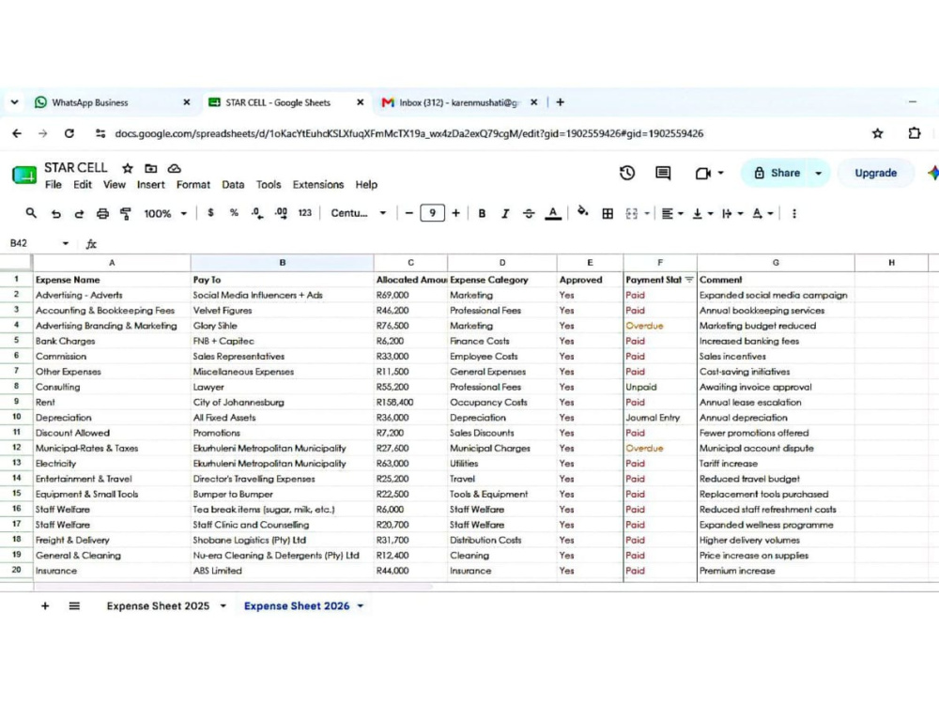
Task: Open the View menu
Action: 114,184
